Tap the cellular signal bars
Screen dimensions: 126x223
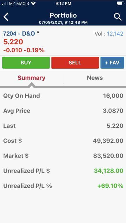(5, 3)
